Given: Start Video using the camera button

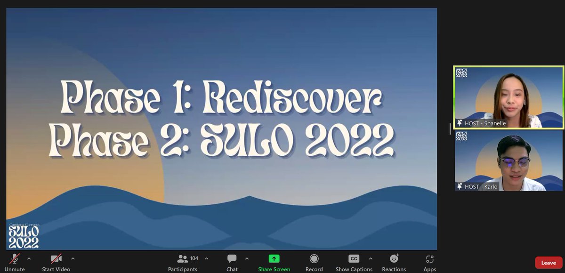Looking at the screenshot, I should pos(56,262).
